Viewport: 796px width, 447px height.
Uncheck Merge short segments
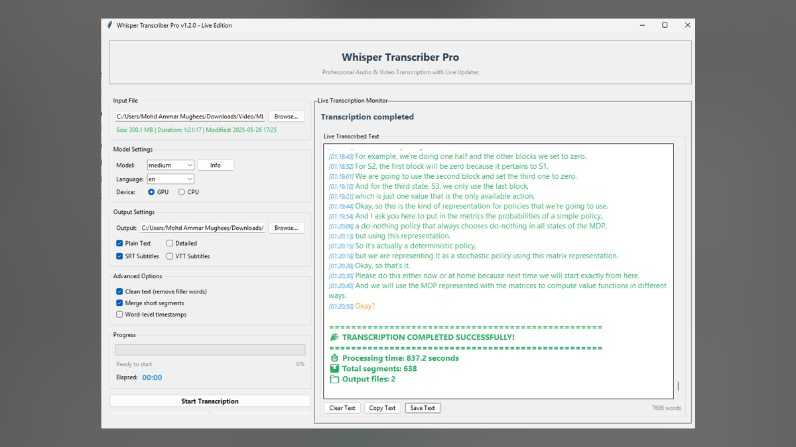click(119, 303)
